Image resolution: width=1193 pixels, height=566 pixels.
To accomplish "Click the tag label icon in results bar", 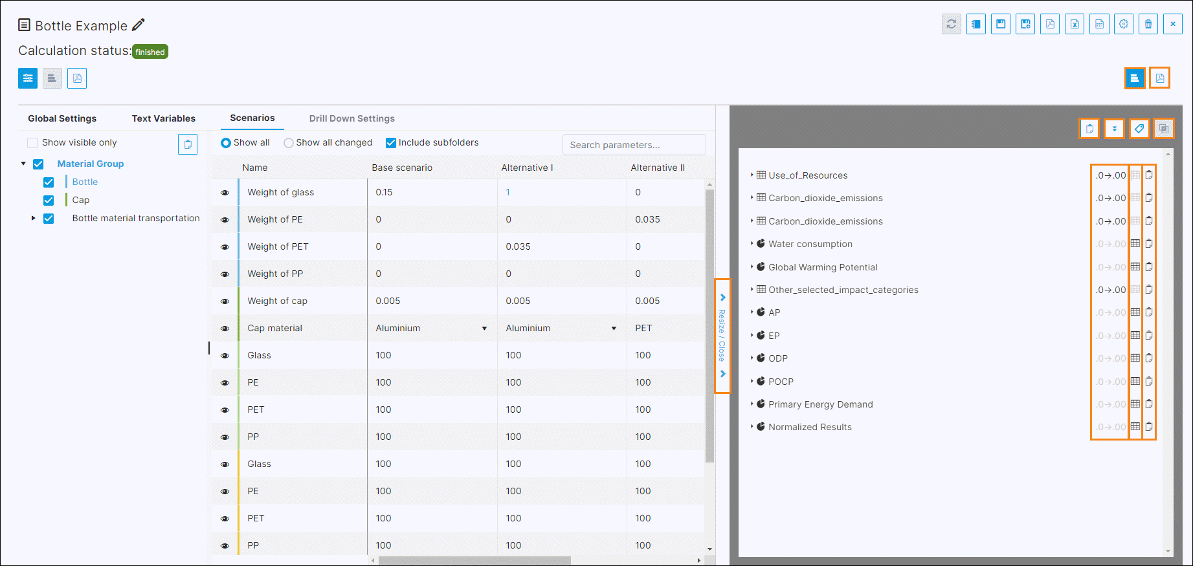I will point(1139,129).
